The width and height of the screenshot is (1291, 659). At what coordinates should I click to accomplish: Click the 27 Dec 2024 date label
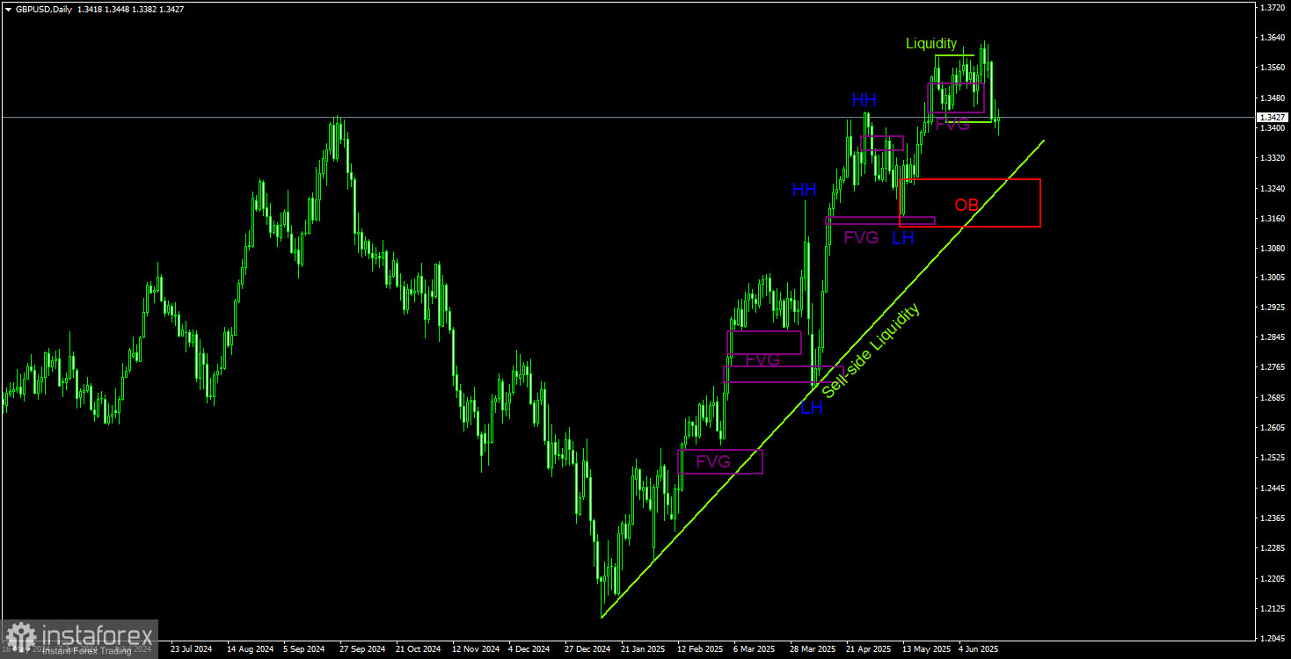click(x=587, y=649)
